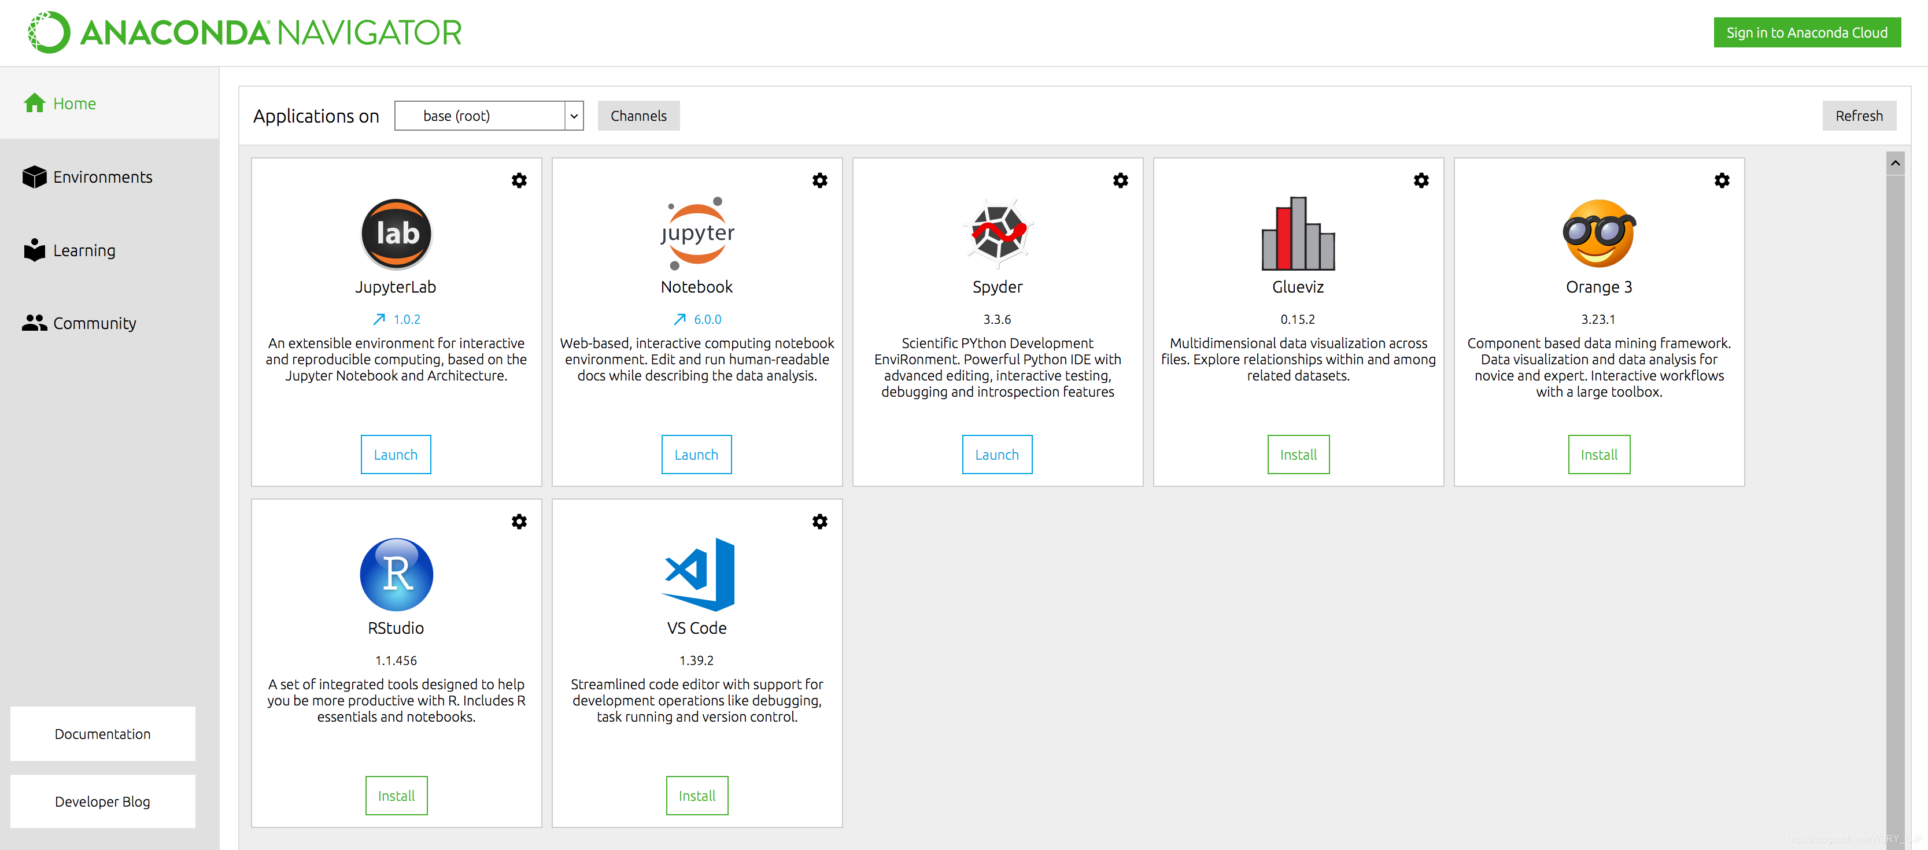1928x850 pixels.
Task: Open settings gear on Orange 3 card
Action: (x=1722, y=180)
